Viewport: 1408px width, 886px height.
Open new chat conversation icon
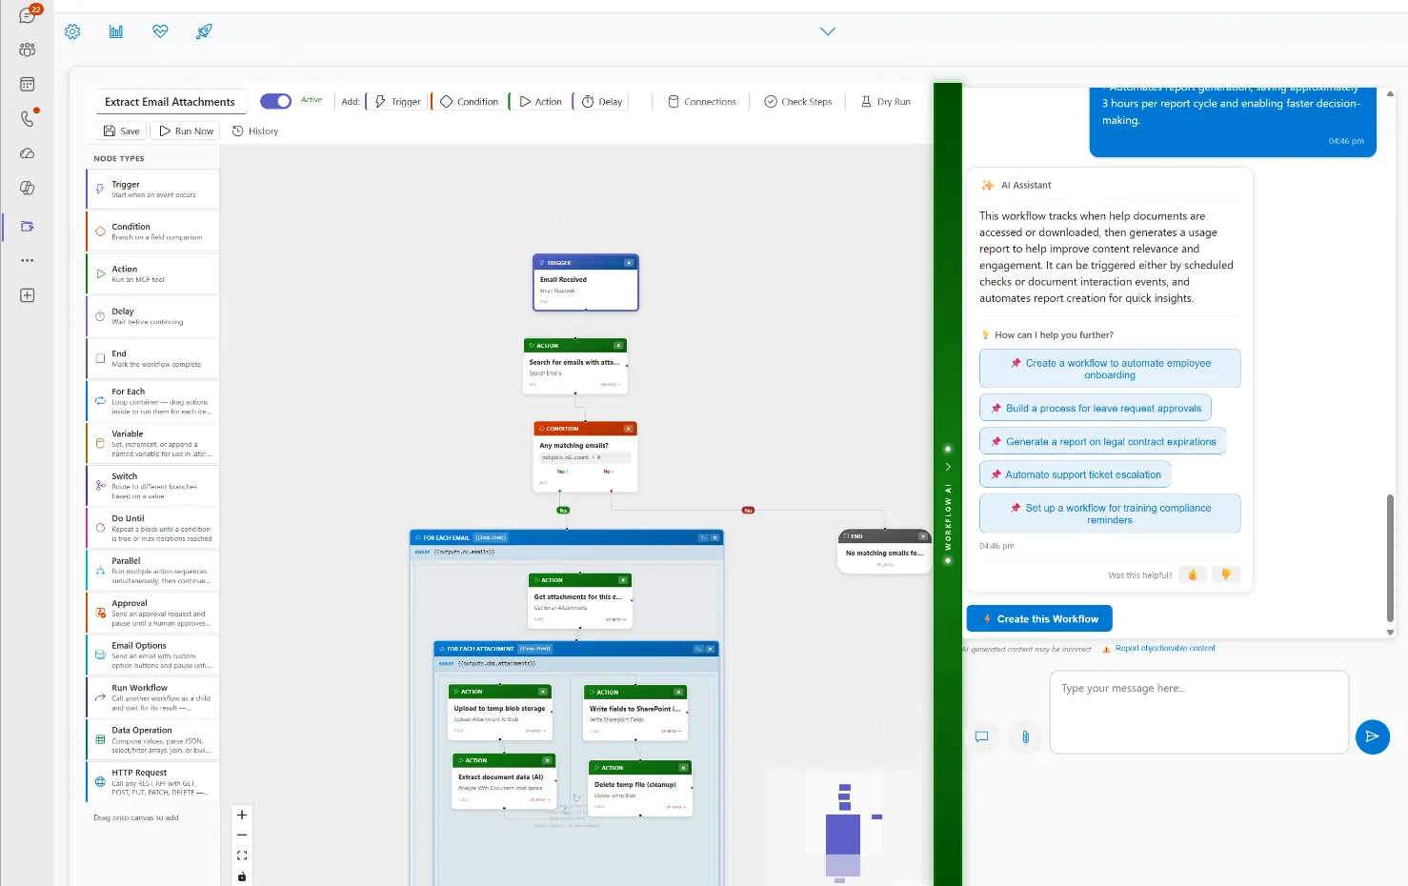(x=982, y=736)
